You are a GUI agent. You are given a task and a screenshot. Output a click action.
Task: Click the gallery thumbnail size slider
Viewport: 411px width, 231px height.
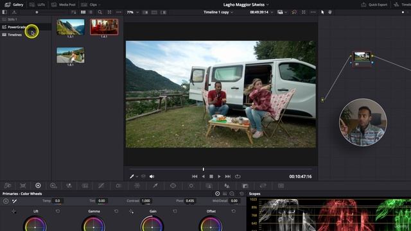37,12
